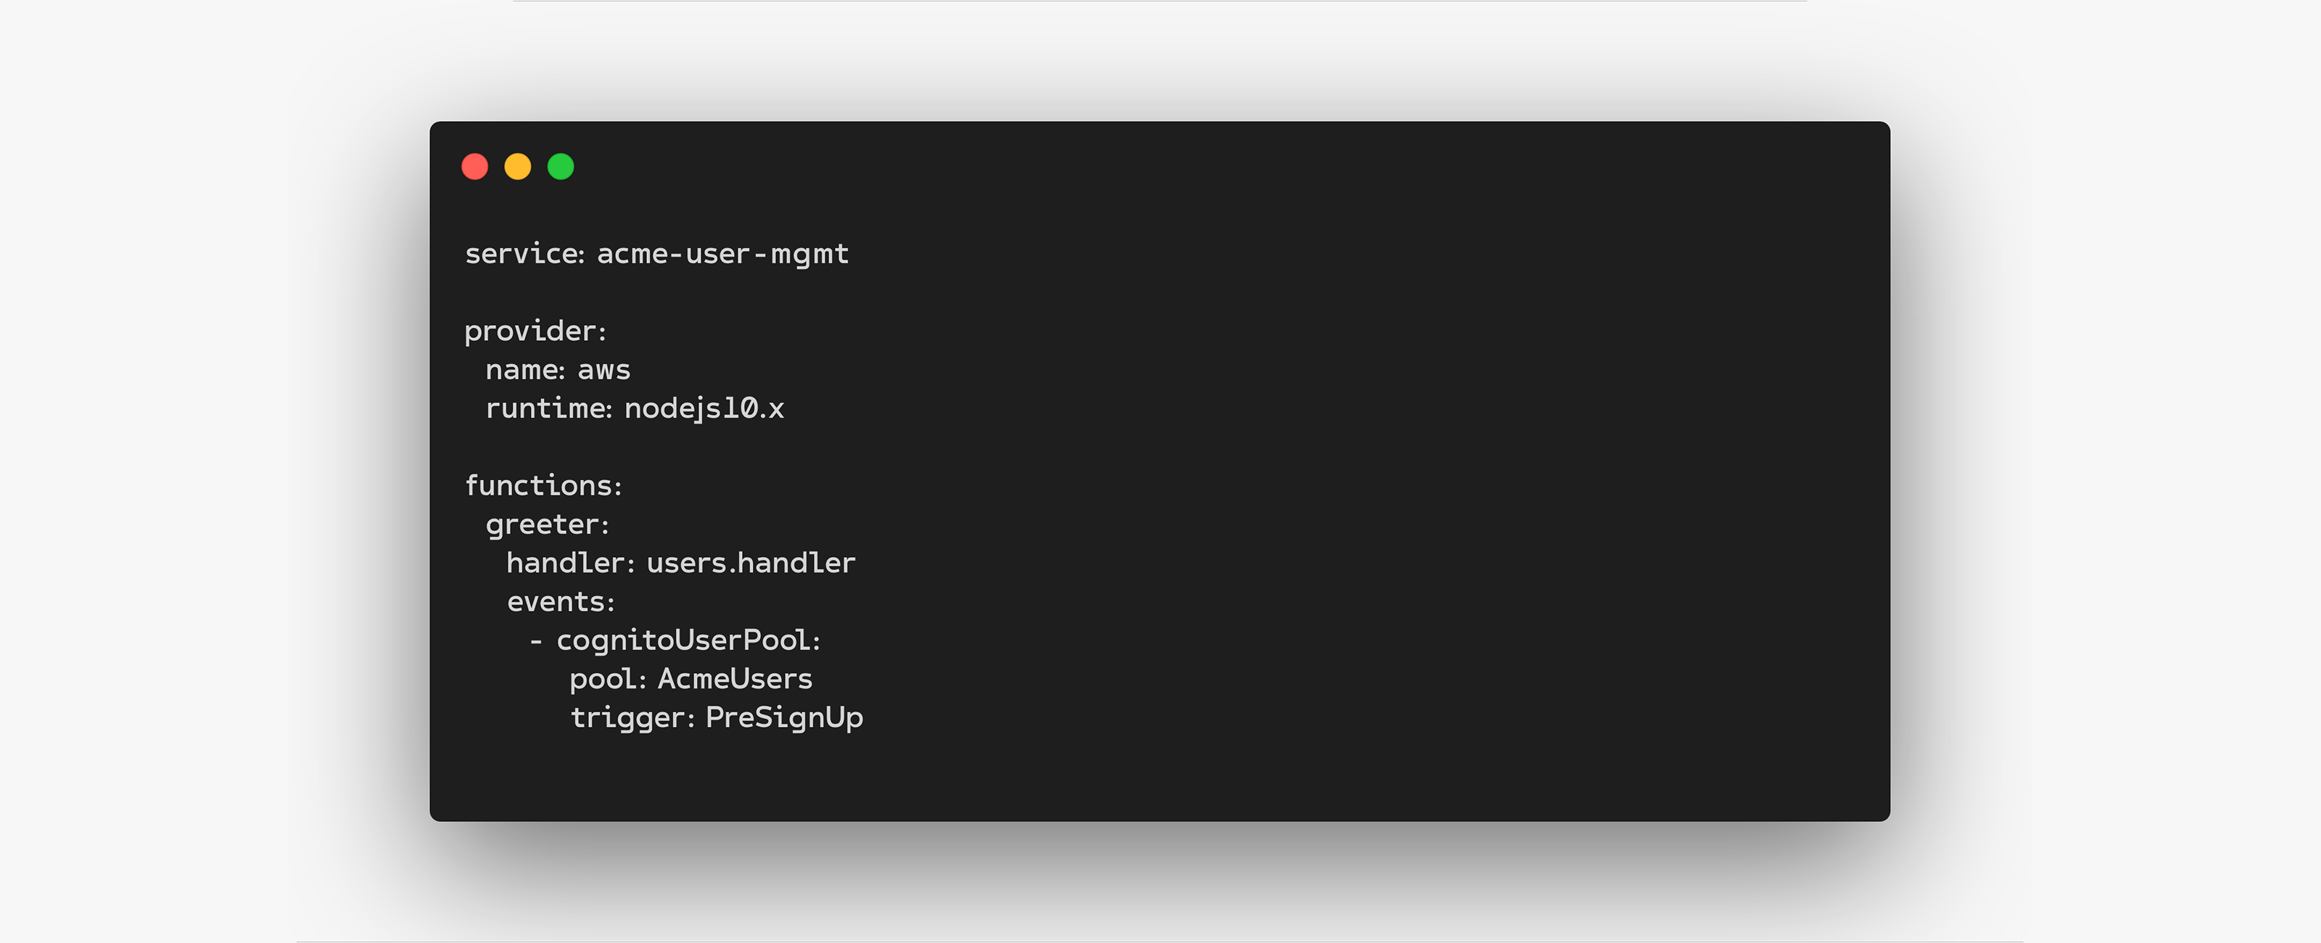Click the green maximize window dot
The image size is (2321, 943).
coord(561,167)
